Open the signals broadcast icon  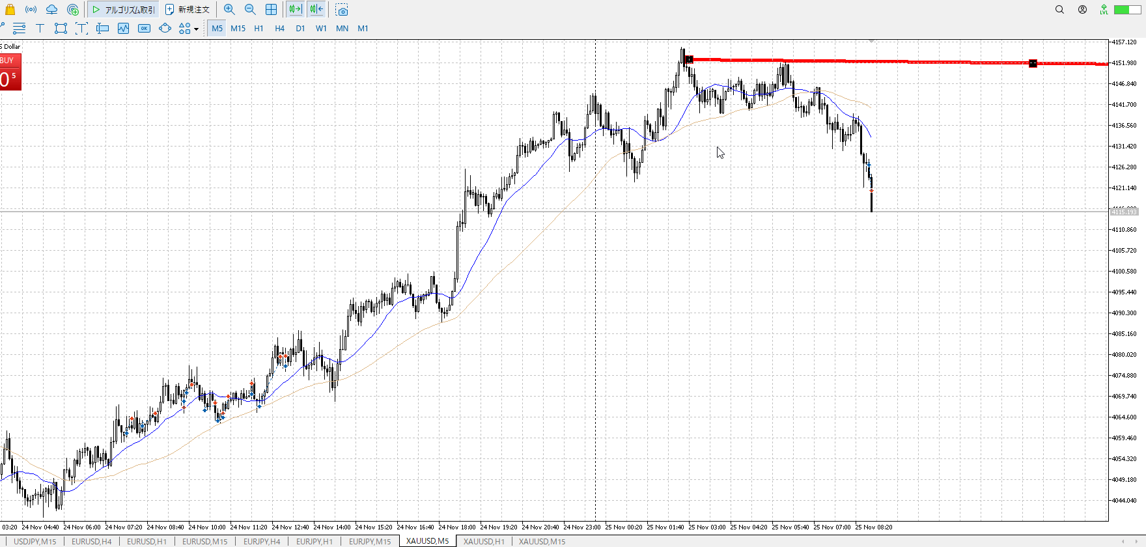(x=31, y=9)
